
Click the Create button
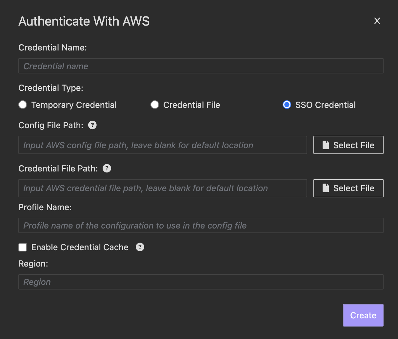(363, 315)
